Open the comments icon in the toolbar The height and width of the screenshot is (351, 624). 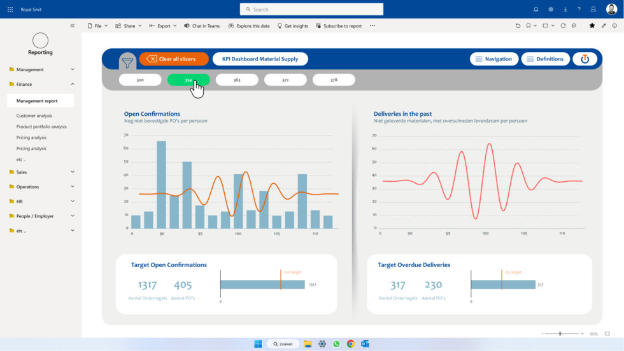pyautogui.click(x=574, y=26)
